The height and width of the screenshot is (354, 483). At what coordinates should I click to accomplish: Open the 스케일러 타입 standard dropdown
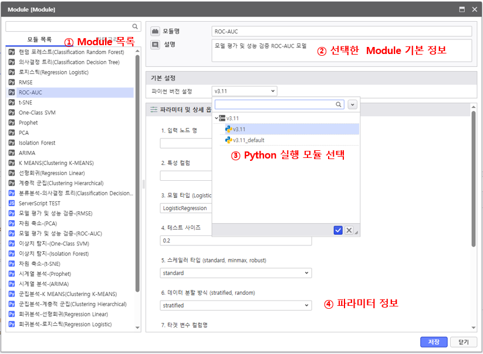click(x=236, y=273)
